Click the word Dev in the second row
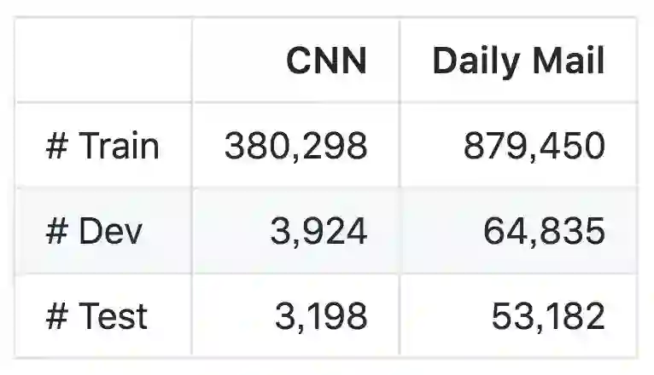This screenshot has width=654, height=375. (111, 231)
